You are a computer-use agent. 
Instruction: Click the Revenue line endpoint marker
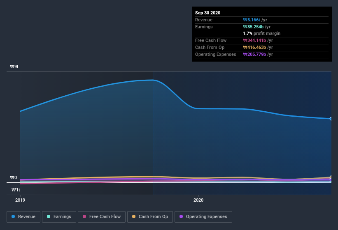pyautogui.click(x=331, y=119)
